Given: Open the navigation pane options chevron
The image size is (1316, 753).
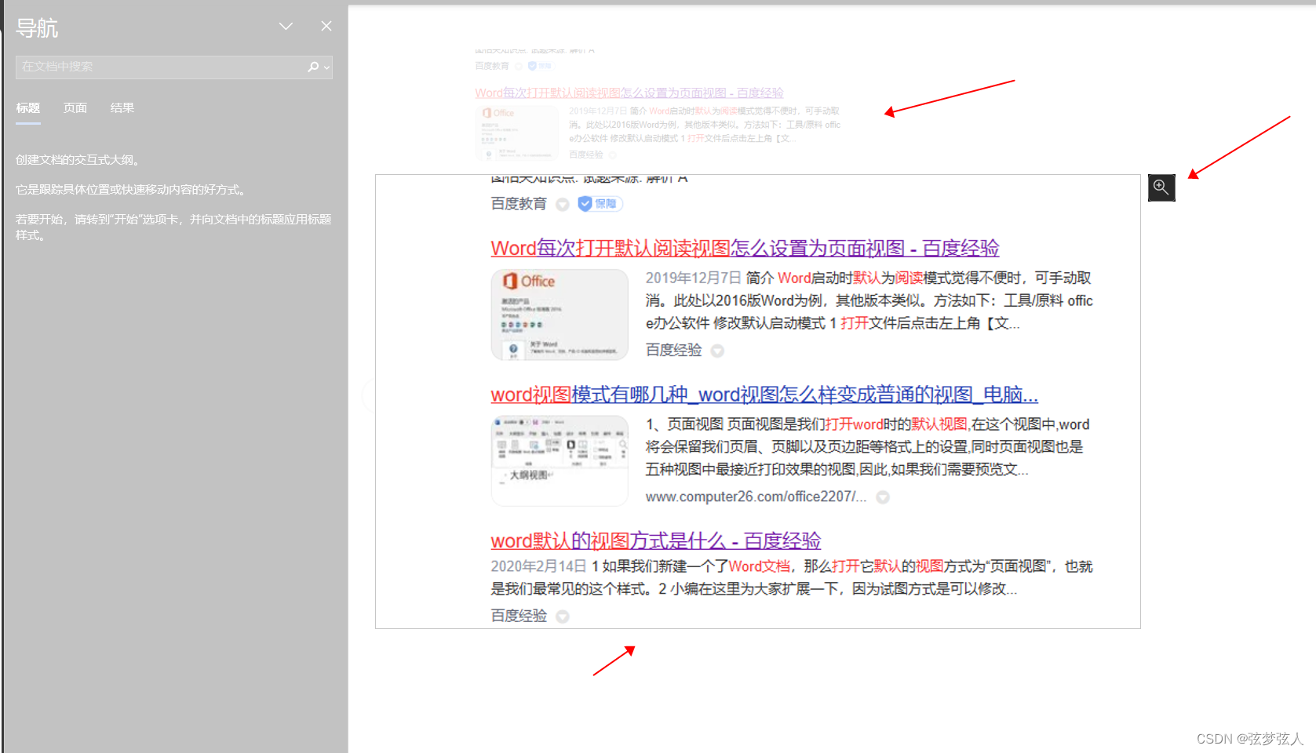Looking at the screenshot, I should (286, 27).
